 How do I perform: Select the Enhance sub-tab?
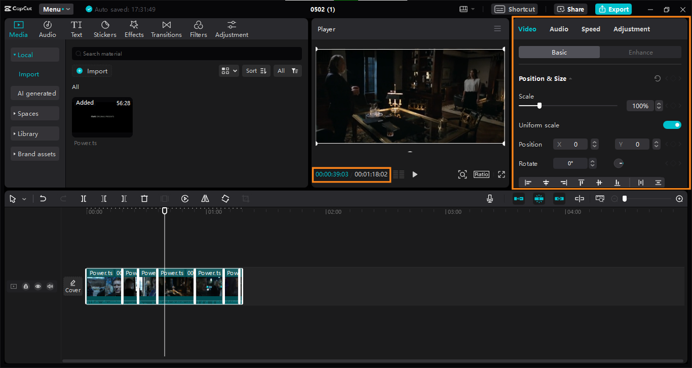coord(641,52)
